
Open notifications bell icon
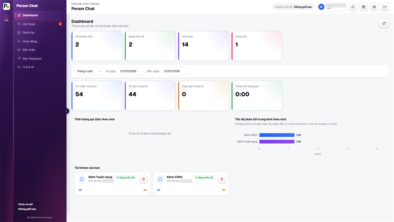click(353, 7)
